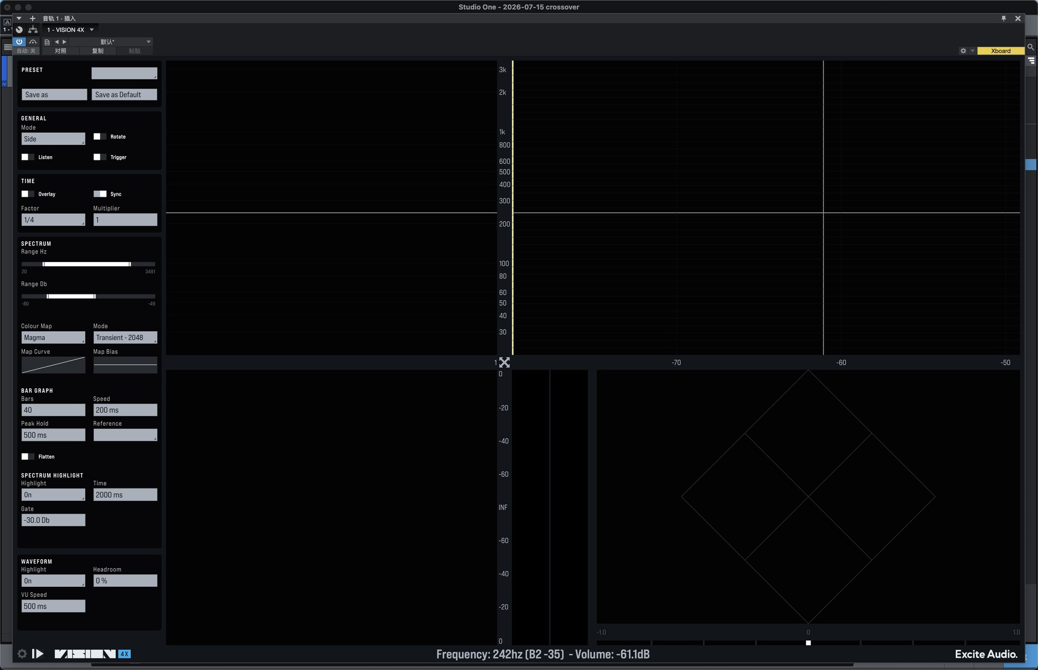Click the Excite Audio logo

pyautogui.click(x=986, y=654)
